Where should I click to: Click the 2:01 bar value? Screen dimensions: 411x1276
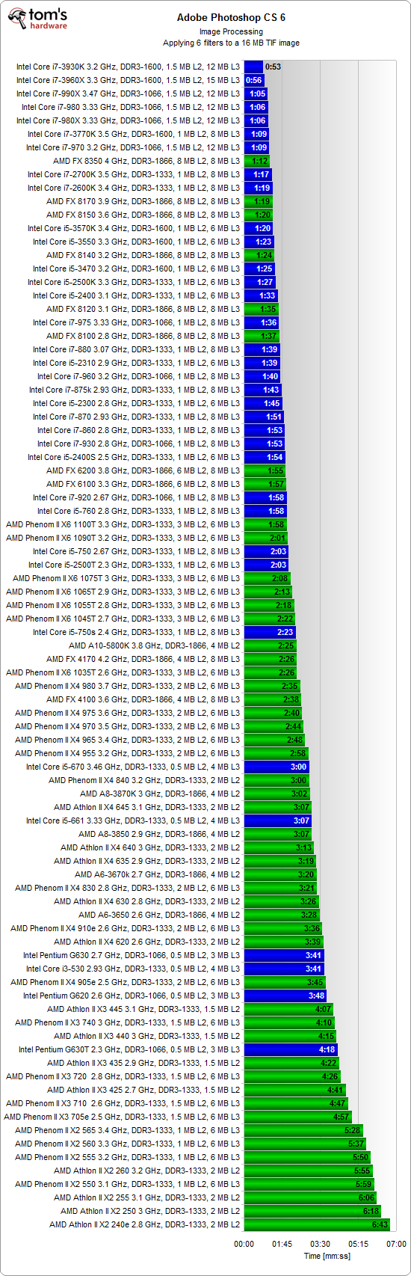tap(278, 538)
